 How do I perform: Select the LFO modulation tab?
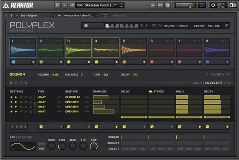(x=12, y=137)
